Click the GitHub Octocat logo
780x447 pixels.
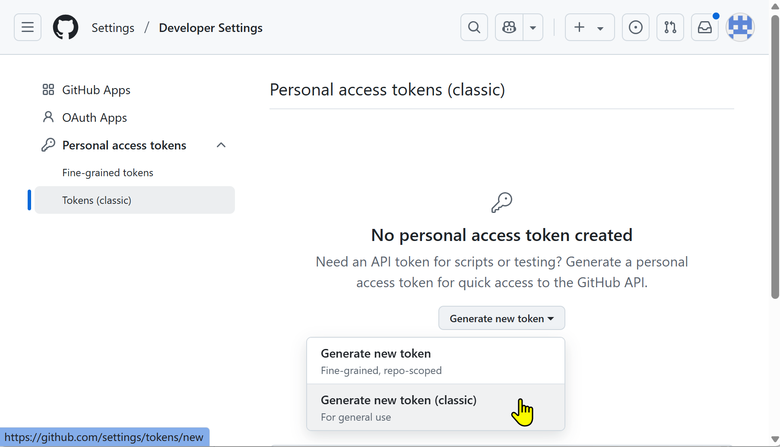click(x=66, y=27)
